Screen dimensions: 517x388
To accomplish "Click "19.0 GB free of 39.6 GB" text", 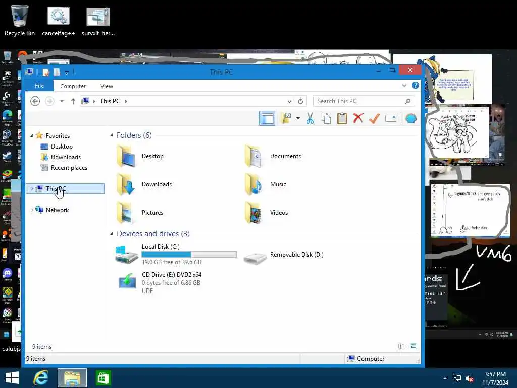I will pos(172,262).
